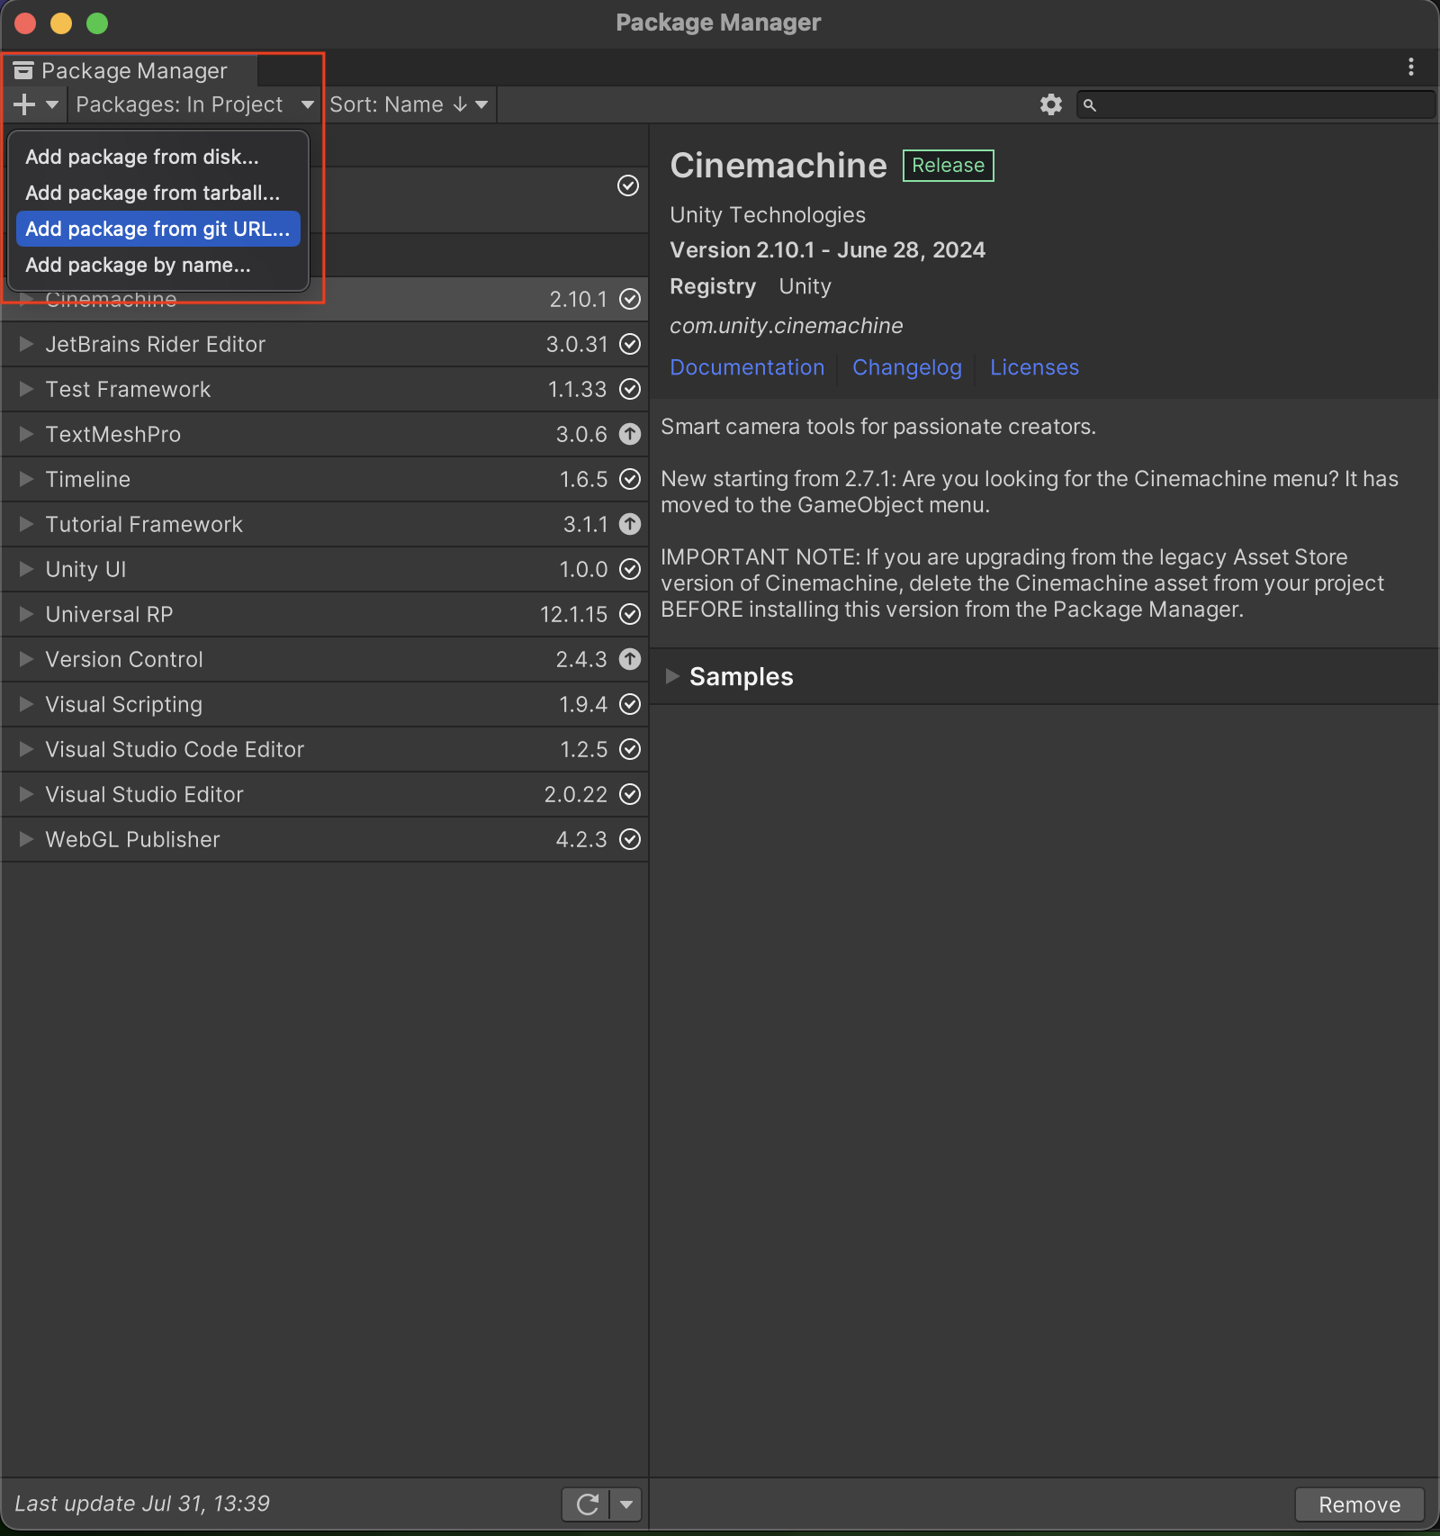Click update arrow icon for Tutorial Framework
Viewport: 1440px width, 1536px height.
[630, 524]
